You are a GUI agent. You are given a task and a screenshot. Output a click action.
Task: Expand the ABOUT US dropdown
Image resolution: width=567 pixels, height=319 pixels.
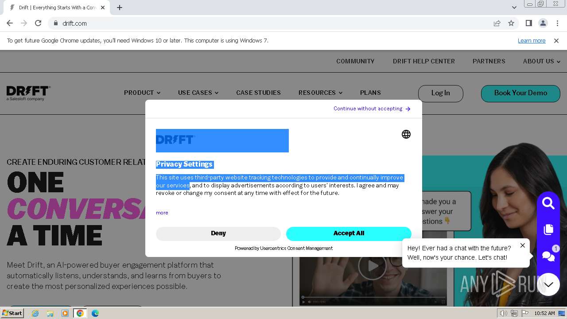click(541, 61)
